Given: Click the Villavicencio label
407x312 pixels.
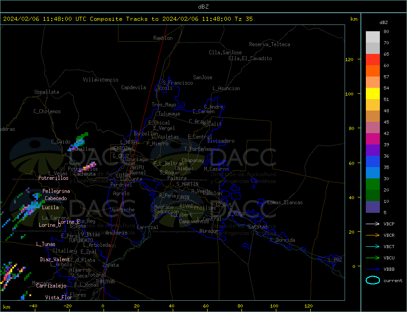Looking at the screenshot, I should point(100,80).
